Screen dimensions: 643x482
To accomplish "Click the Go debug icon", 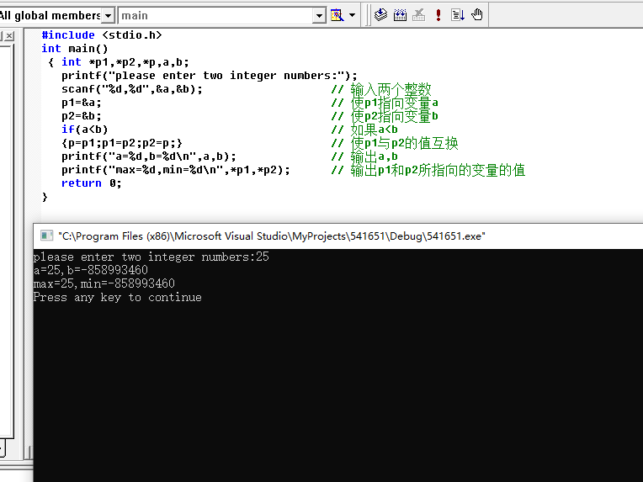I will point(457,15).
